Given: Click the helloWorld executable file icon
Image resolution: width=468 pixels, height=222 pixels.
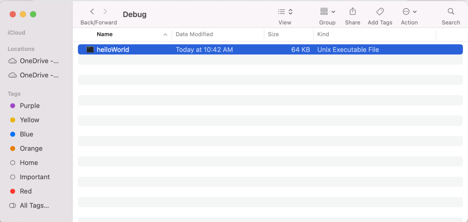Looking at the screenshot, I should (90, 50).
